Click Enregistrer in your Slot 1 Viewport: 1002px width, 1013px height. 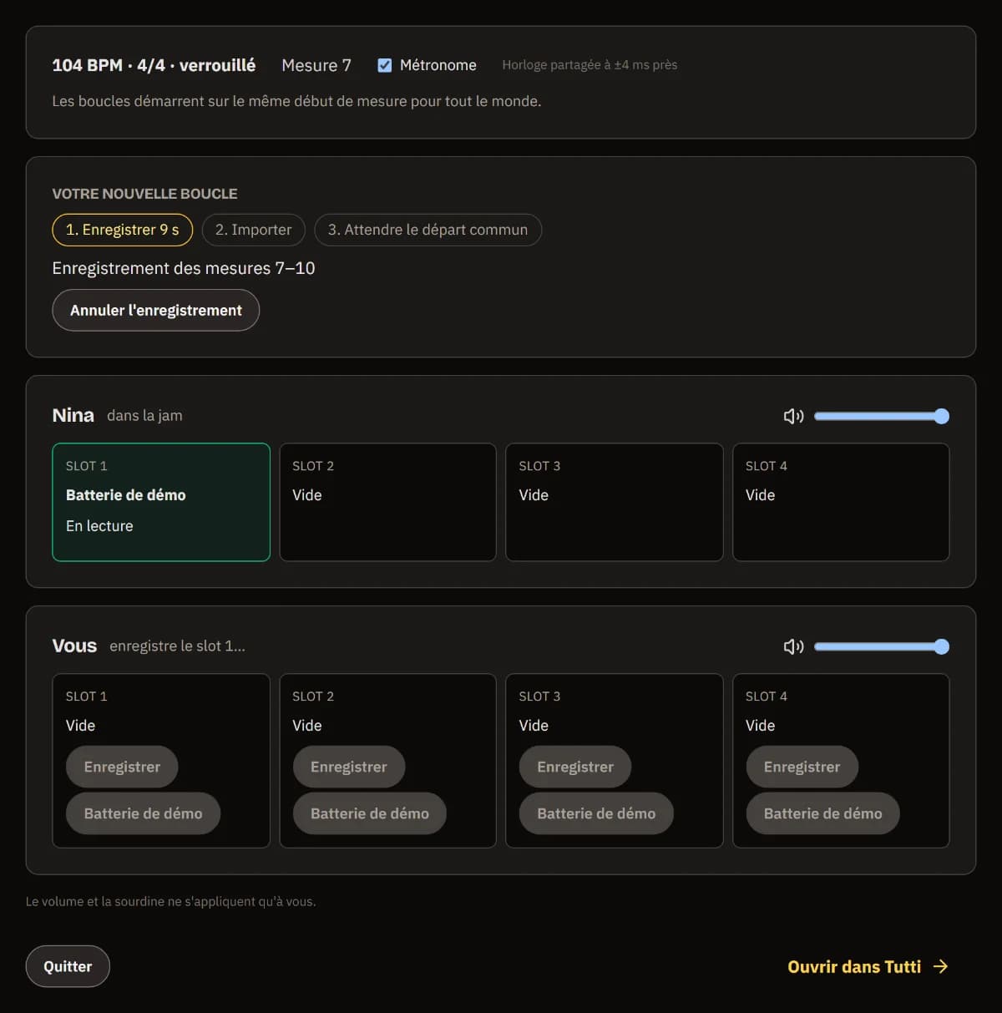[122, 767]
